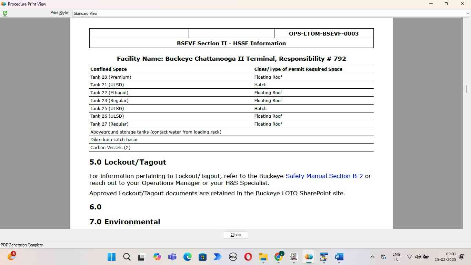Screen dimensions: 471x265
Task: Open Opera browser from the taskbar
Action: coord(248,257)
